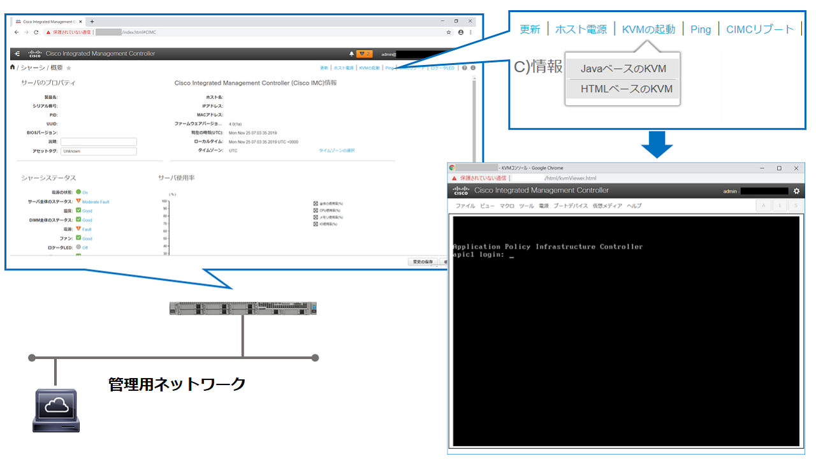This screenshot has height=459, width=816.
Task: Click 更新 in the enlarged callout toolbar
Action: coord(530,29)
